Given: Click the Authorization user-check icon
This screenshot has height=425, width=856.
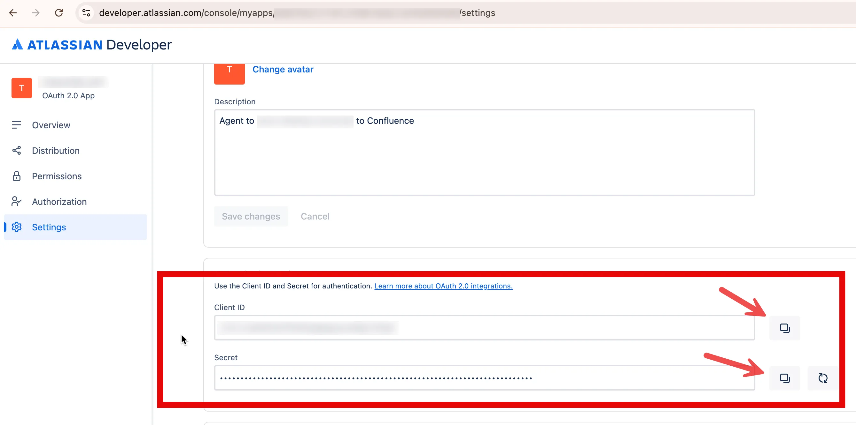Looking at the screenshot, I should coord(16,201).
